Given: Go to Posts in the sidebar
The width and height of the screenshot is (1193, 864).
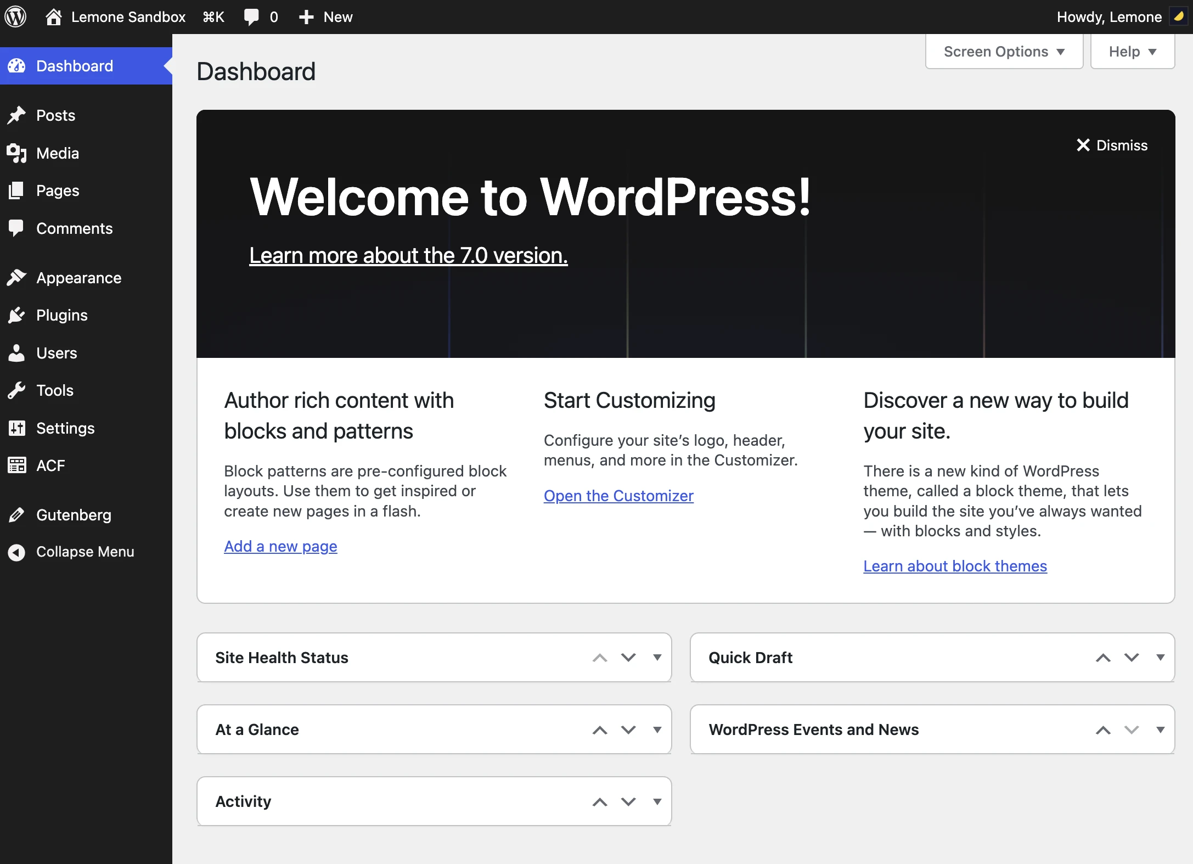Looking at the screenshot, I should point(86,115).
